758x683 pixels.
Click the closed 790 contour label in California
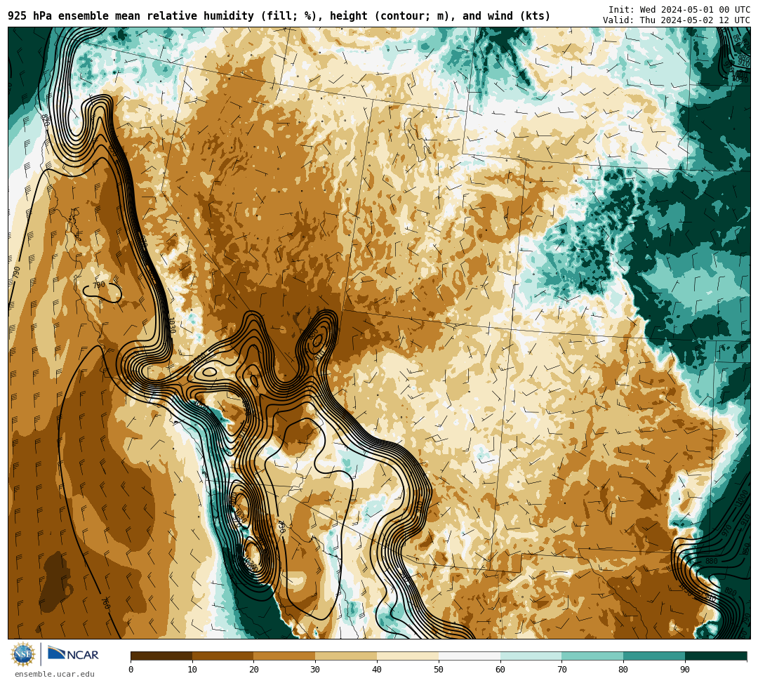pyautogui.click(x=99, y=285)
